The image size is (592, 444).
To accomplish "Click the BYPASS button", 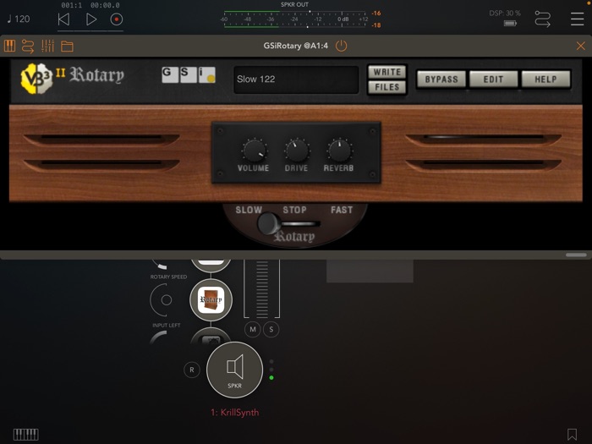I will tap(441, 79).
